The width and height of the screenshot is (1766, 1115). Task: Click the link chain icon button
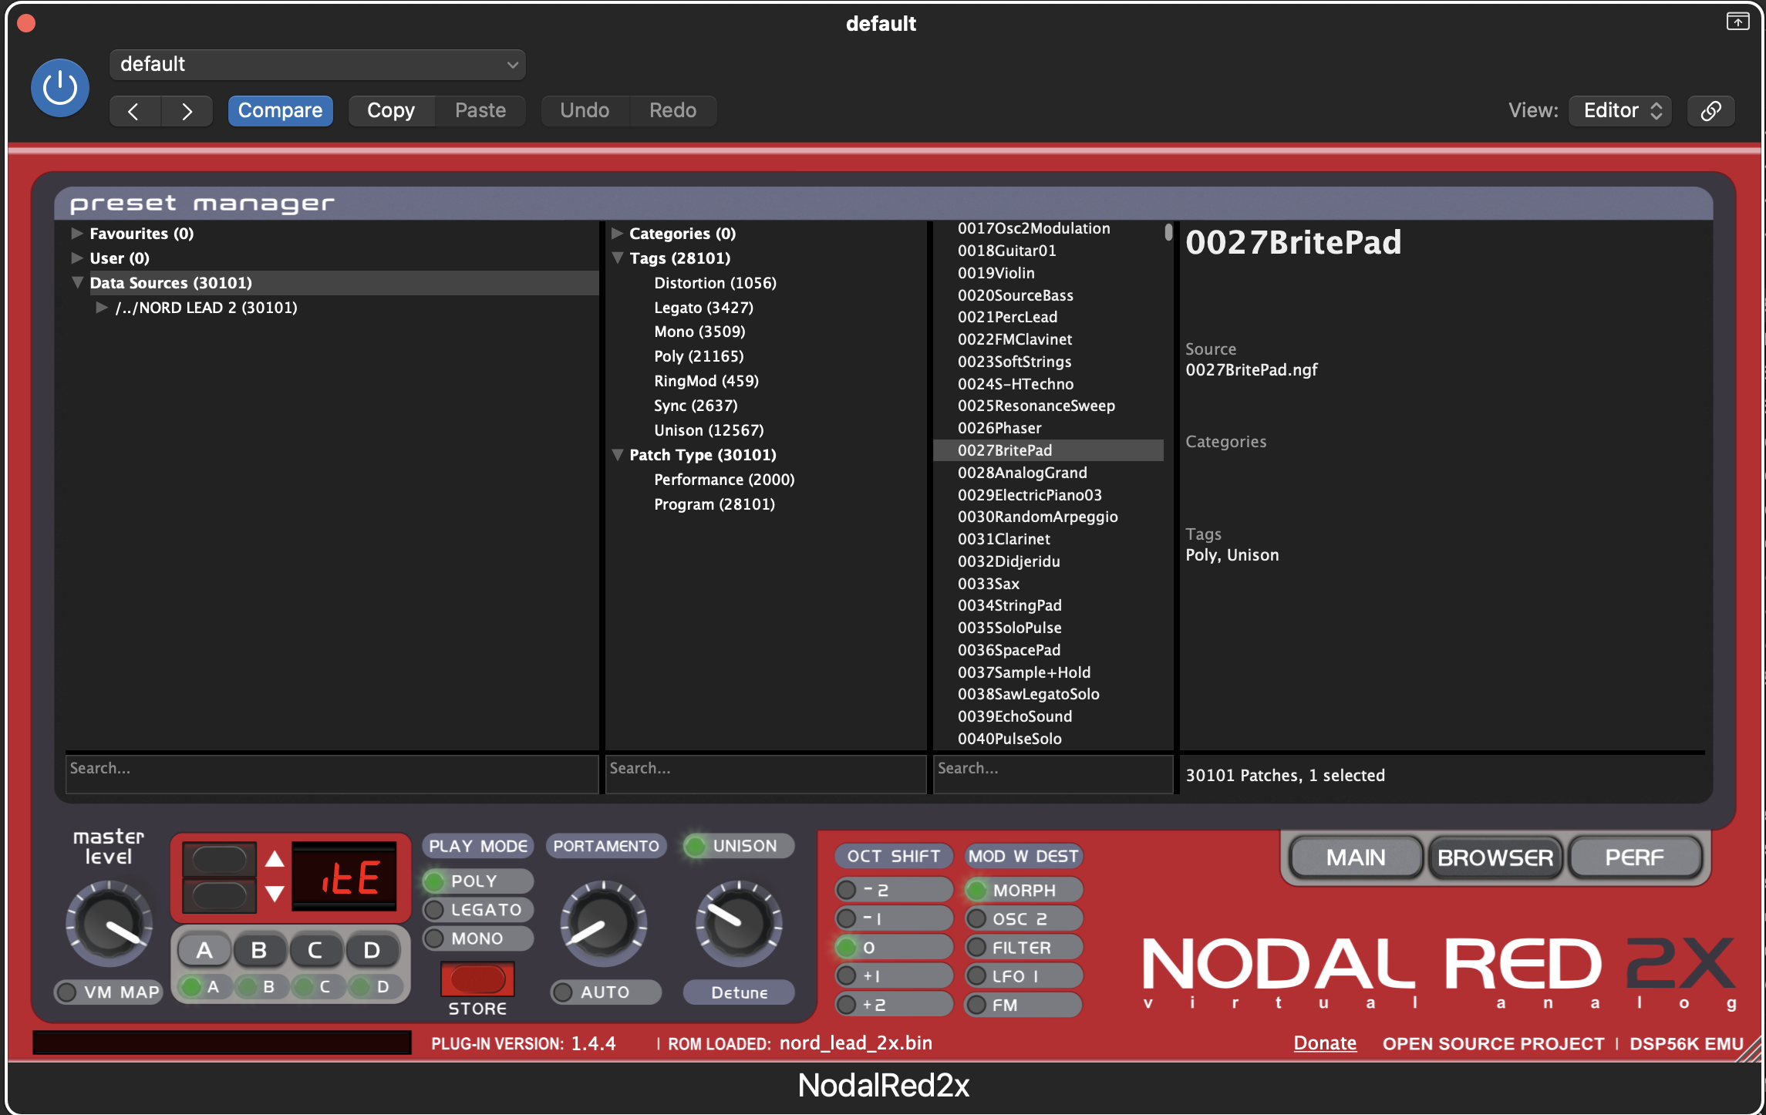(1710, 111)
